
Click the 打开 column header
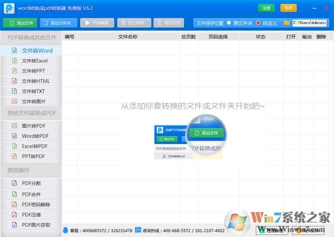291,37
